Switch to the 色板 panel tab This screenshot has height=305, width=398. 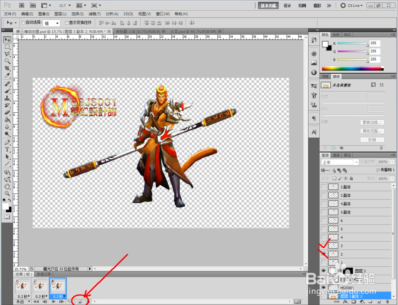336,35
